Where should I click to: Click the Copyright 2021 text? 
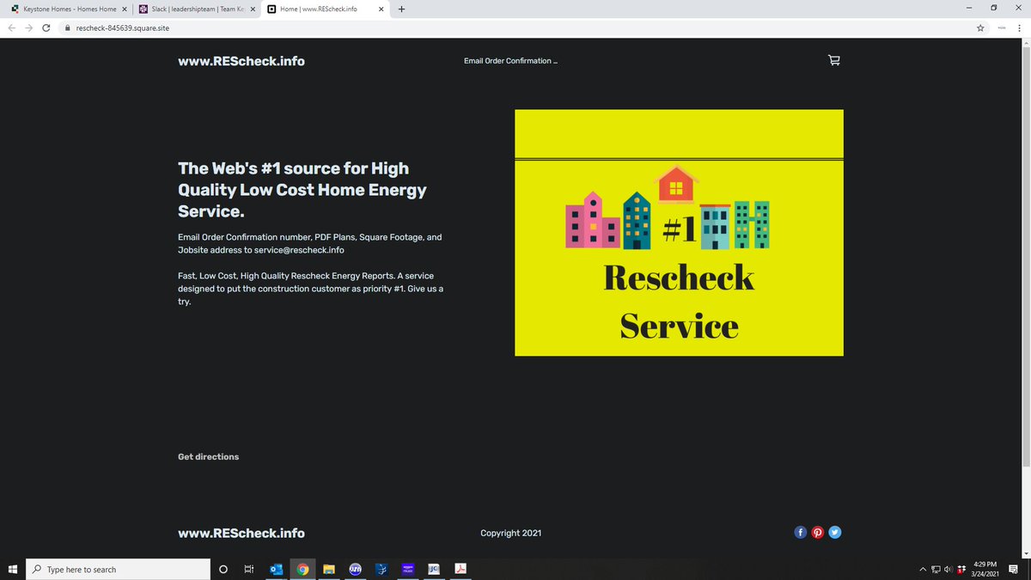pos(511,533)
